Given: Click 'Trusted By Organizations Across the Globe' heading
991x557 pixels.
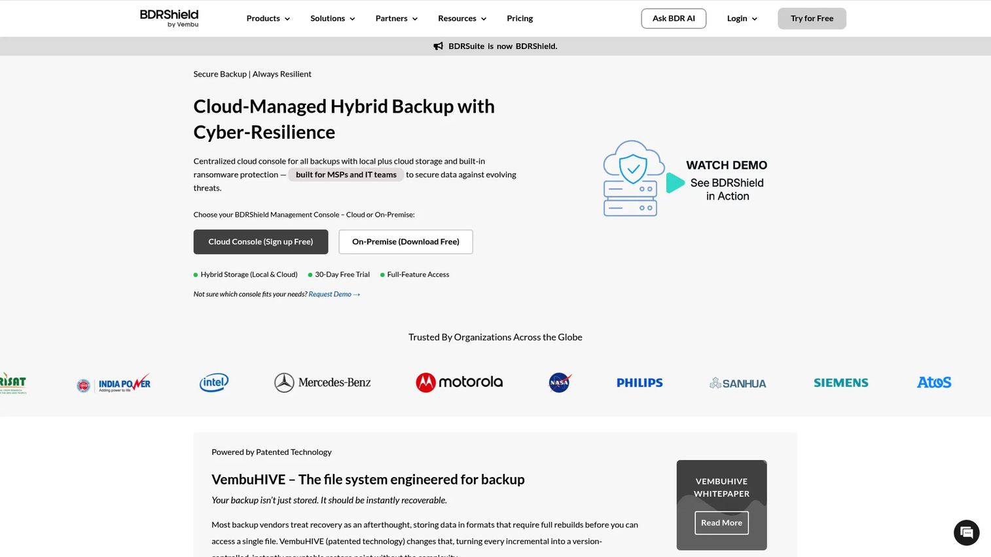Looking at the screenshot, I should 495,337.
